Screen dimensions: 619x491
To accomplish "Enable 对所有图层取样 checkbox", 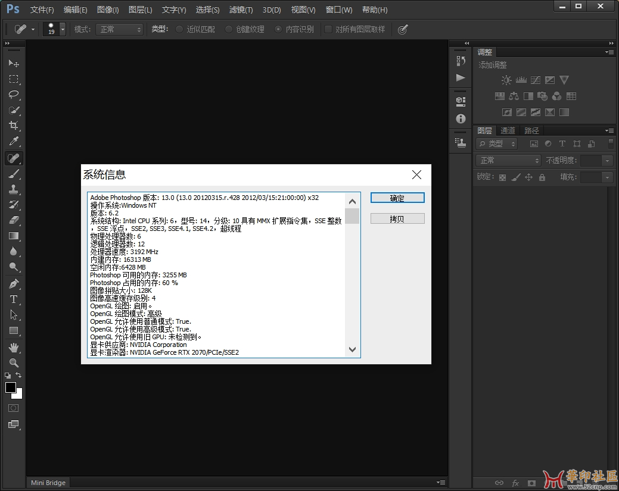I will tap(328, 30).
